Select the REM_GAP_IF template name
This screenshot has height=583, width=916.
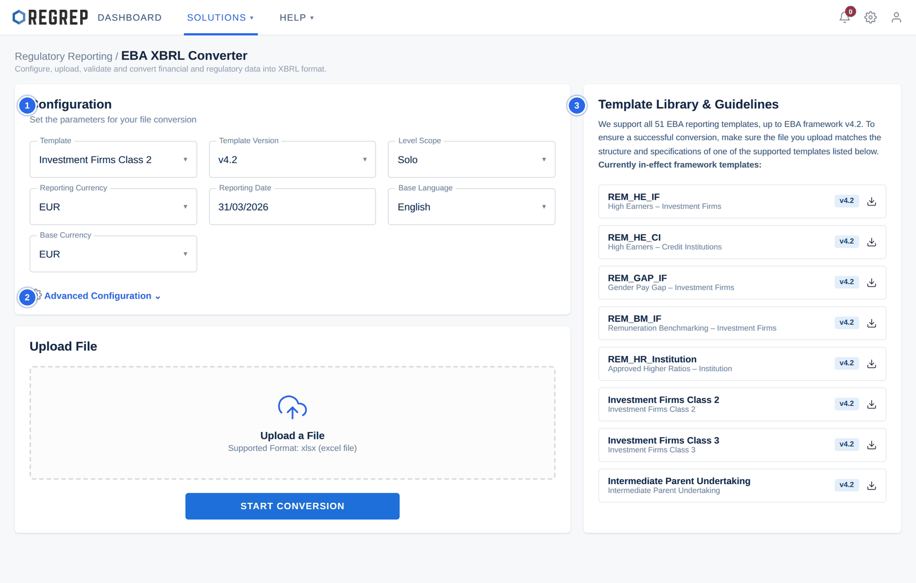(x=637, y=278)
